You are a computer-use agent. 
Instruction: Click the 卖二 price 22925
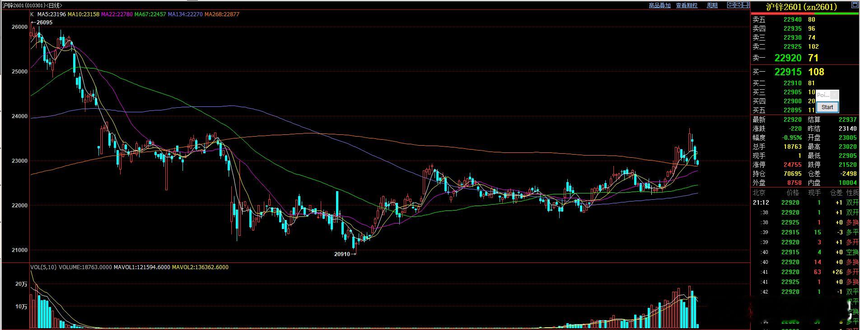(x=793, y=46)
